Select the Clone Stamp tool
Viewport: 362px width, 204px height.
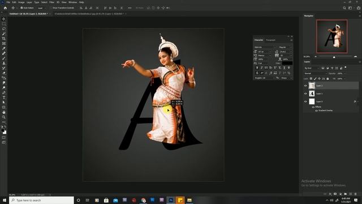tap(4, 63)
